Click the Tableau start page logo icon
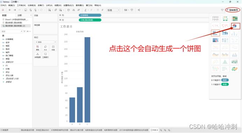242x133 pixels. click(3, 10)
